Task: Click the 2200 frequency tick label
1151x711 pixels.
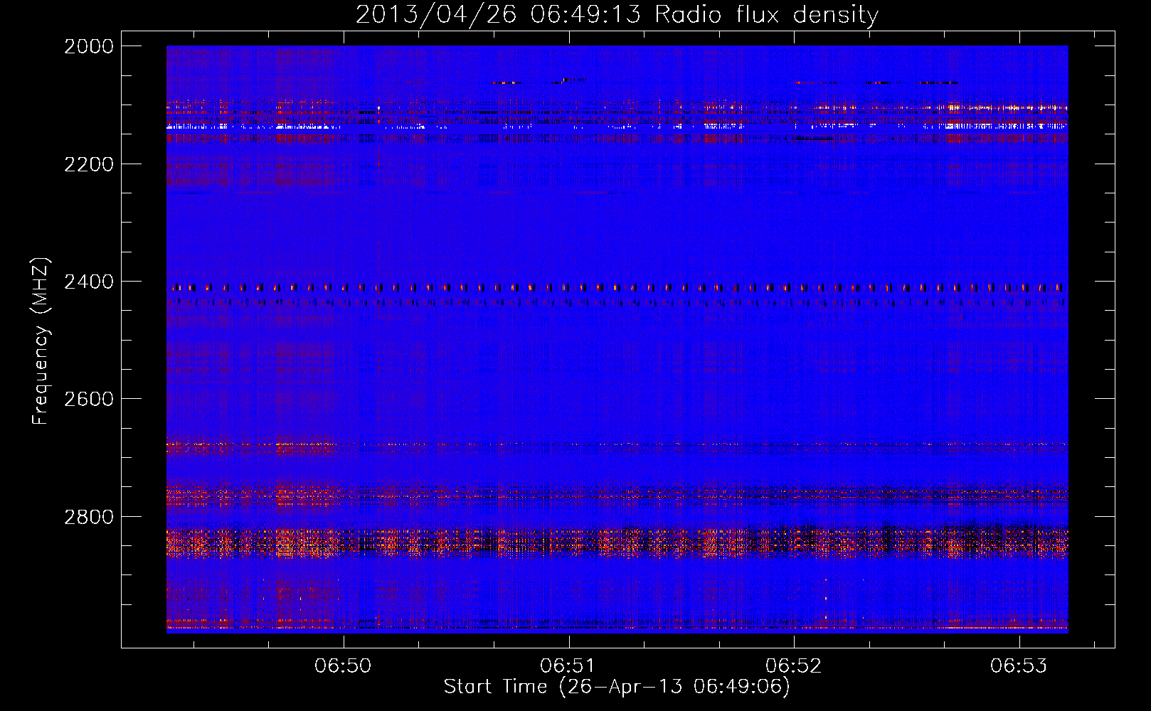Action: [89, 164]
